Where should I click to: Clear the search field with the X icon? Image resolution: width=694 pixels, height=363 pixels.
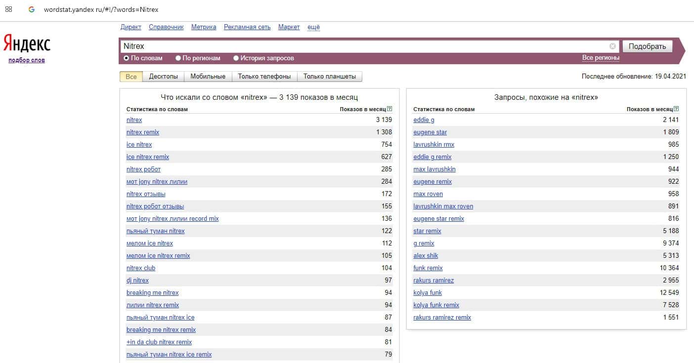click(x=612, y=46)
